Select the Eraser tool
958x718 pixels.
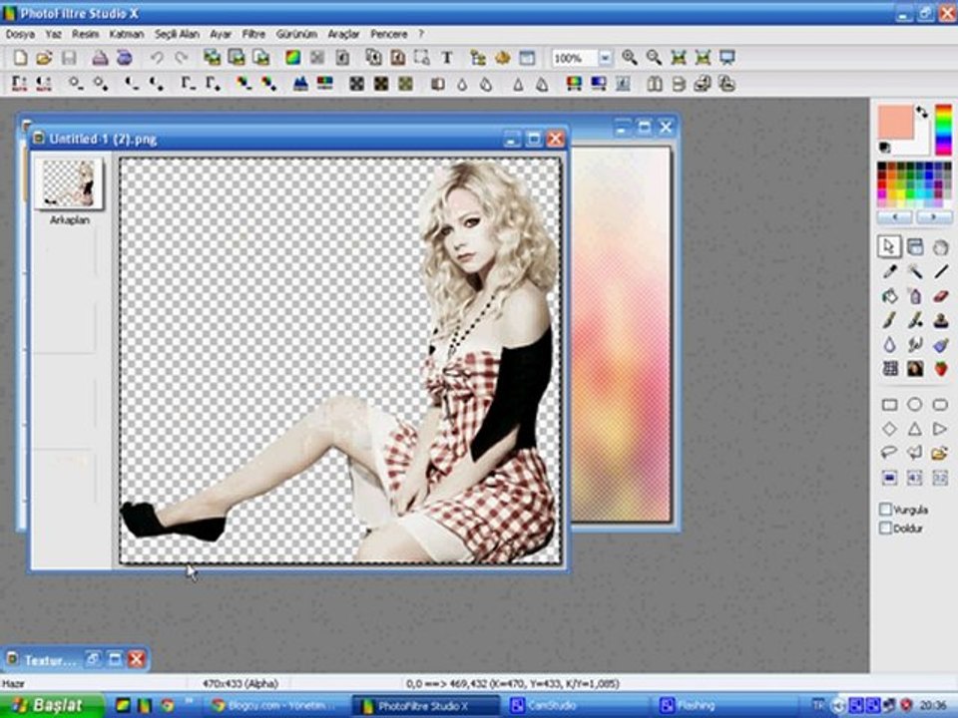[940, 296]
